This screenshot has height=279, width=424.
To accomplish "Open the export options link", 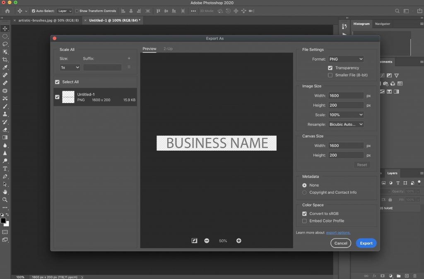I will (x=338, y=232).
